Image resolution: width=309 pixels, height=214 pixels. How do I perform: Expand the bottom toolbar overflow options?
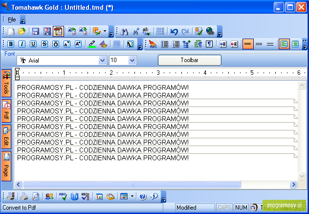pyautogui.click(x=163, y=196)
